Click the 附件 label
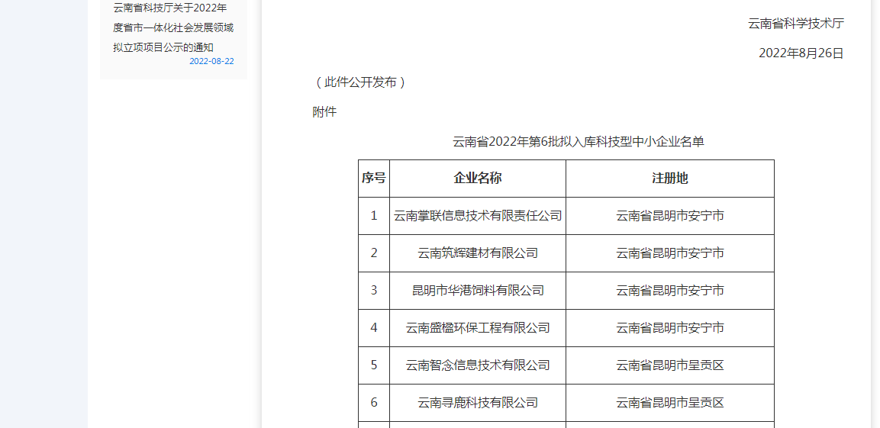 [324, 111]
